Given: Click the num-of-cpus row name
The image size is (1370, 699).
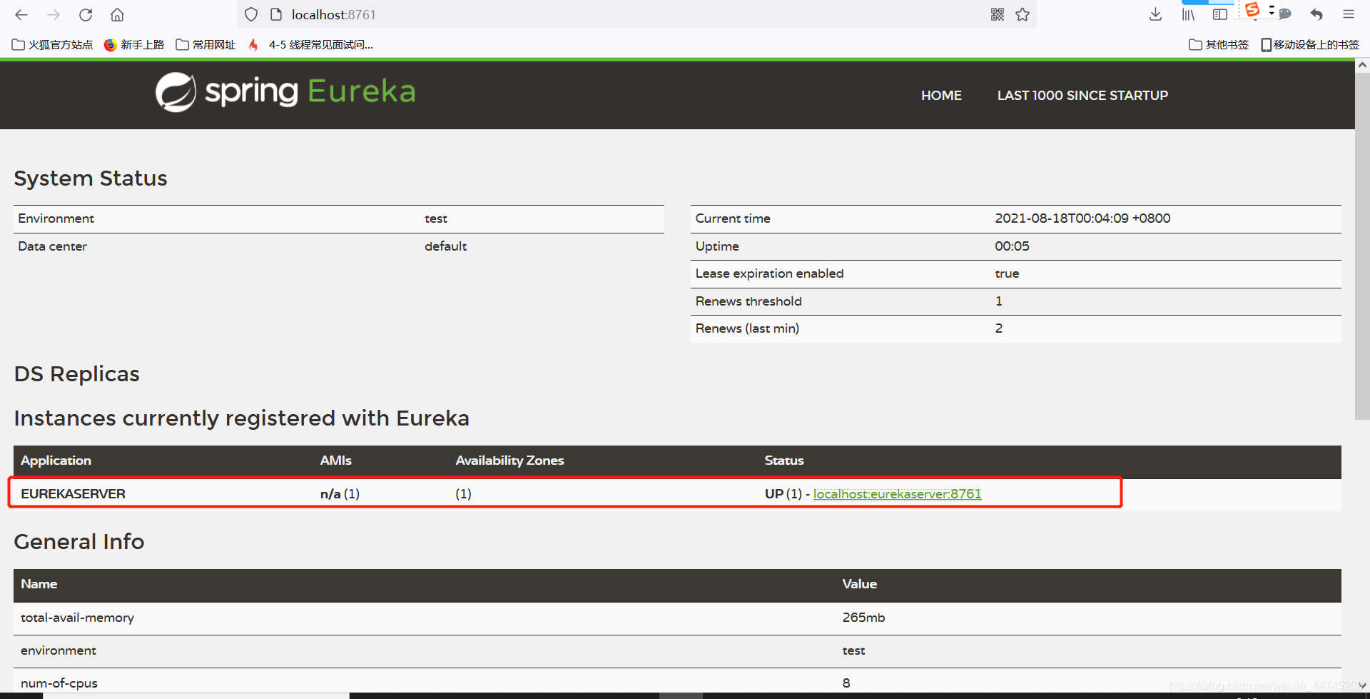Looking at the screenshot, I should (59, 683).
